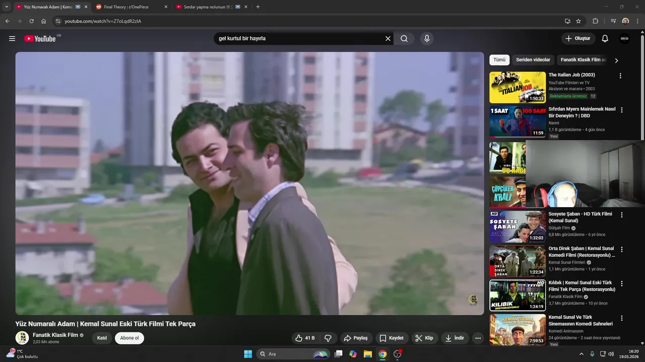Dislike the video with thumbs-down icon
This screenshot has width=645, height=362.
pyautogui.click(x=328, y=338)
